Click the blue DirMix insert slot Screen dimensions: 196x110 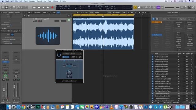click(x=6, y=62)
